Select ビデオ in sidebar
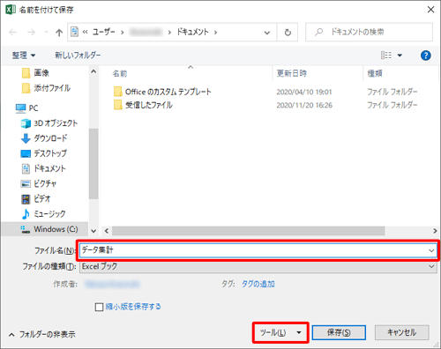 pyautogui.click(x=35, y=199)
